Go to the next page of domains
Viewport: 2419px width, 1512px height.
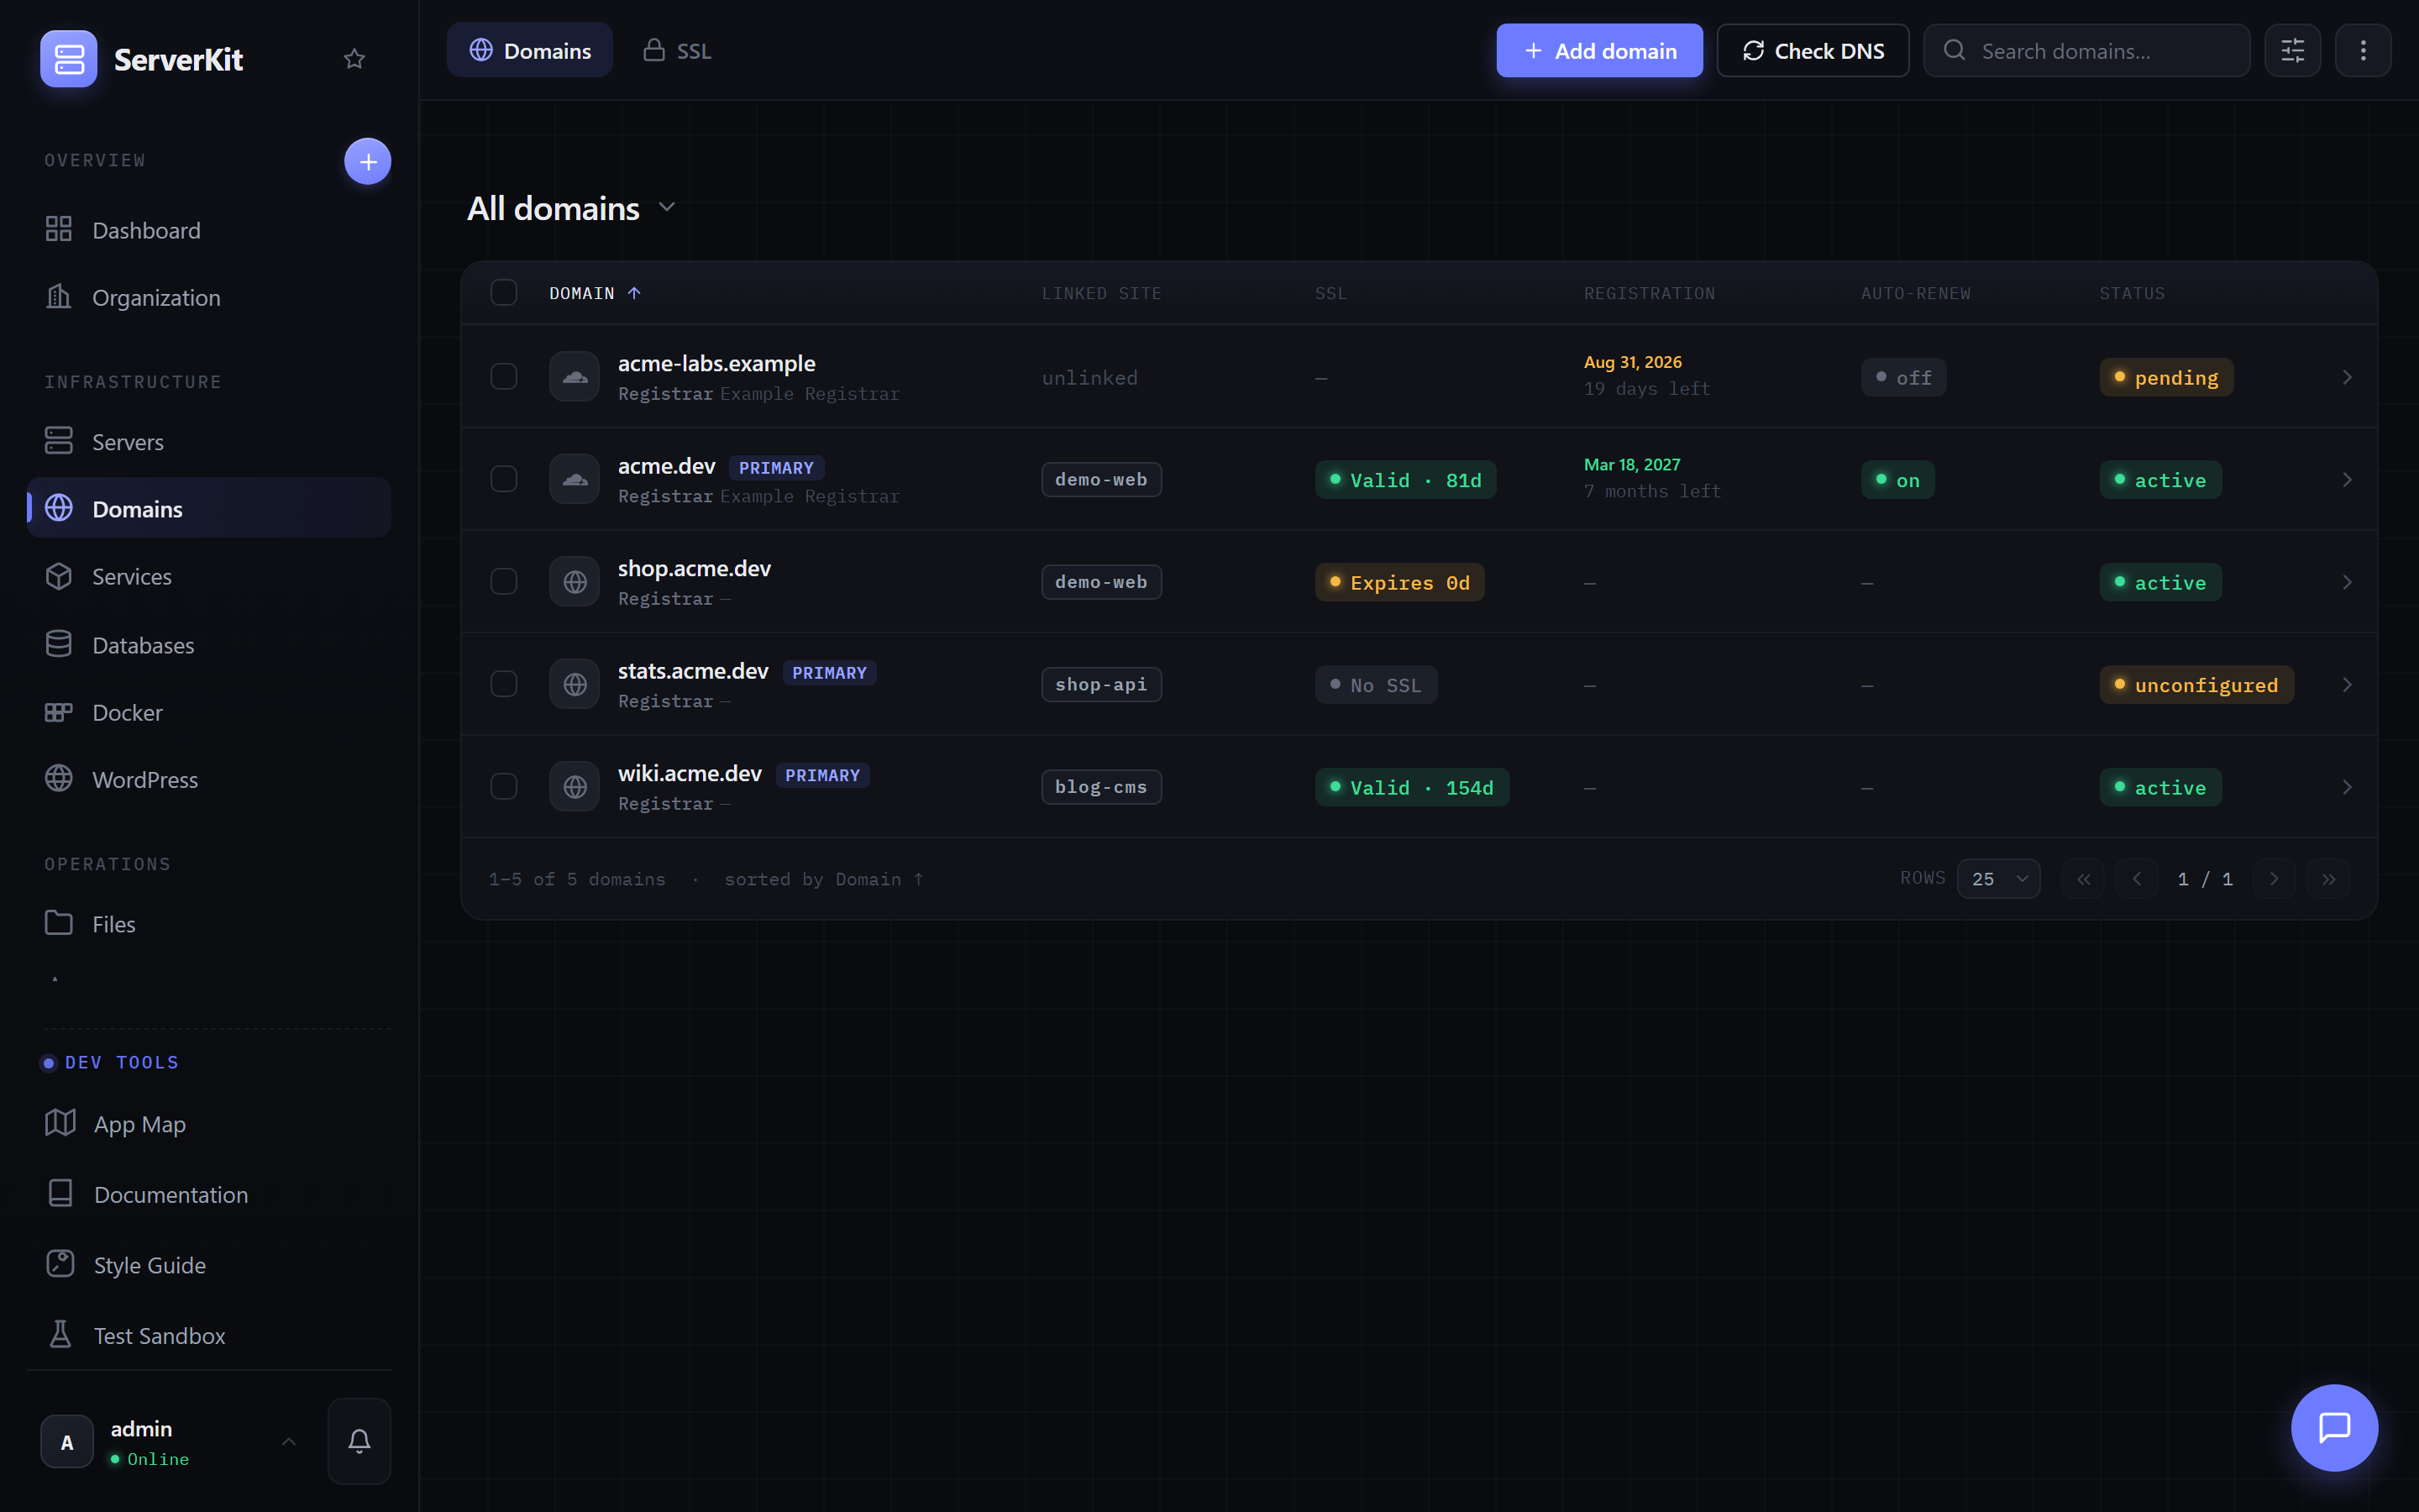[2274, 879]
